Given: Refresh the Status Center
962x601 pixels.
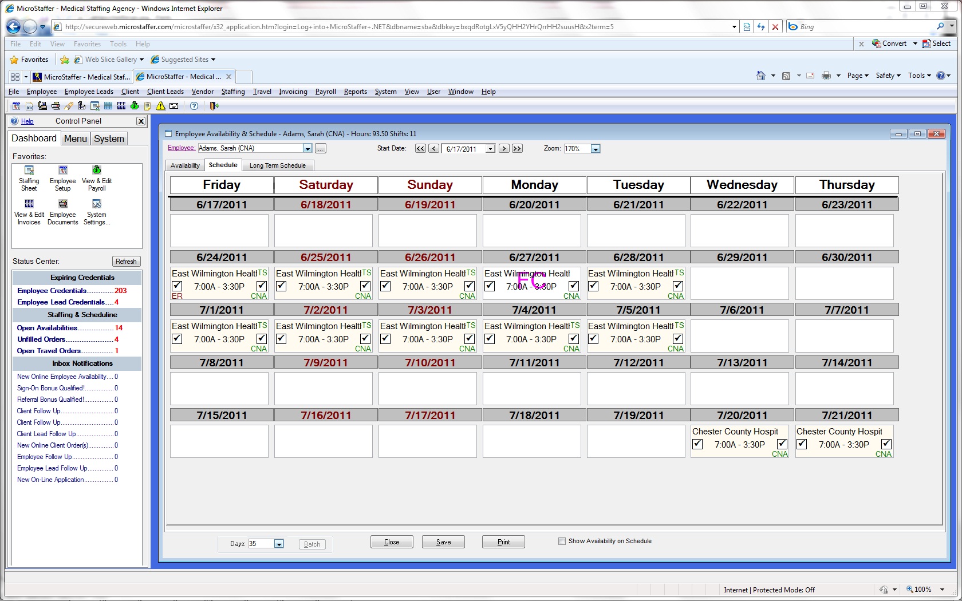Looking at the screenshot, I should (x=126, y=262).
